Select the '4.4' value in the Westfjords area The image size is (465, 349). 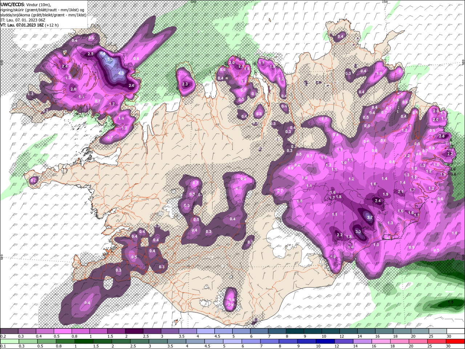[x=102, y=53]
